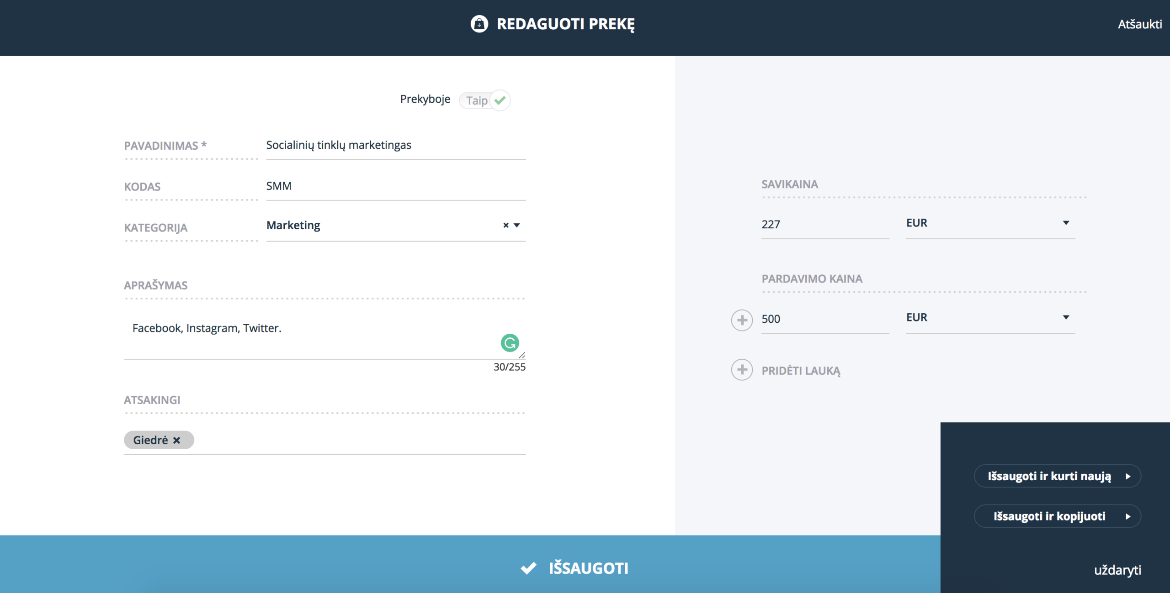Click the Išsaugoti save button
Screen dimensions: 1170x593
coord(574,568)
